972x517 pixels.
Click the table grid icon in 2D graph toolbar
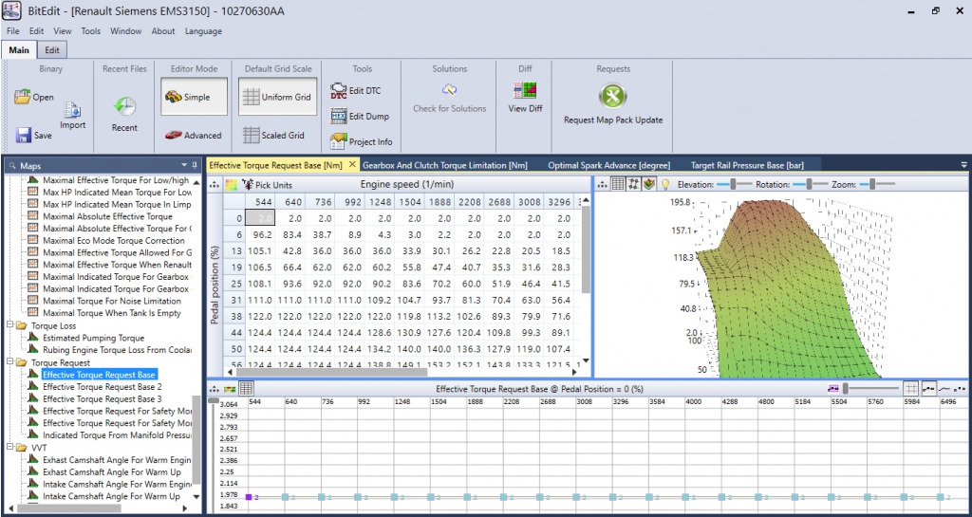tap(246, 389)
